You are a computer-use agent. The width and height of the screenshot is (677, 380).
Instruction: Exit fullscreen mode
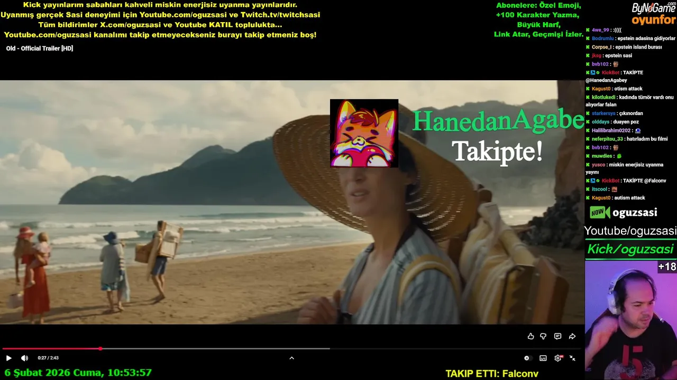tap(572, 358)
